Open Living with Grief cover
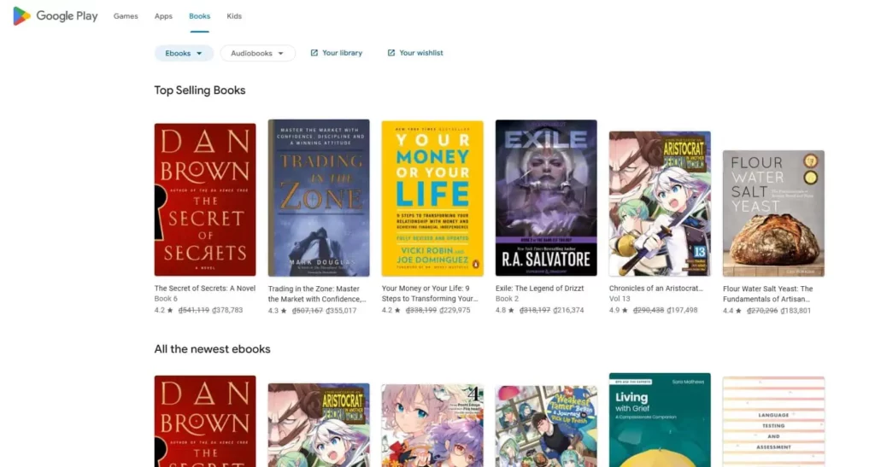Image resolution: width=875 pixels, height=467 pixels. coord(661,420)
